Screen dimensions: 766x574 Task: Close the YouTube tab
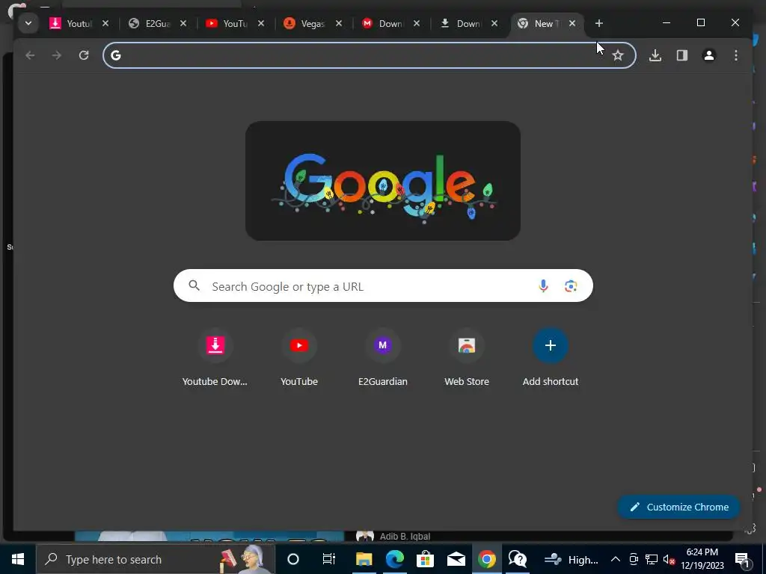coord(261,23)
